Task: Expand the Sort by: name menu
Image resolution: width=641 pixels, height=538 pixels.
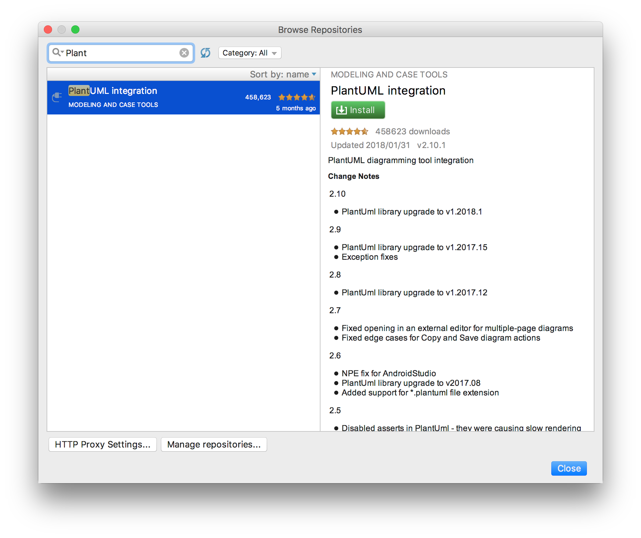Action: (283, 74)
